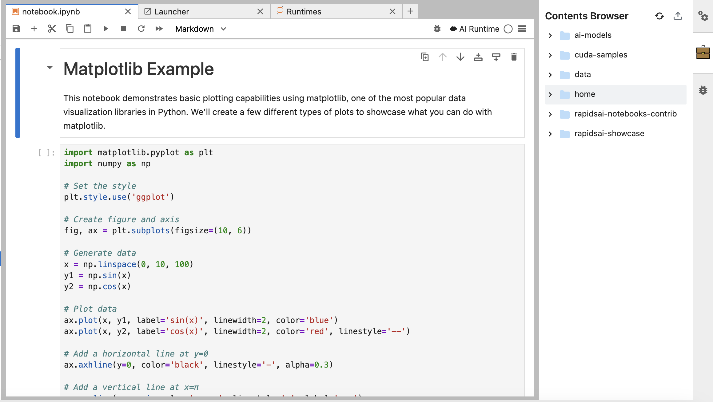
Task: Click the plt.style.use('ggplot') code line
Action: (119, 197)
